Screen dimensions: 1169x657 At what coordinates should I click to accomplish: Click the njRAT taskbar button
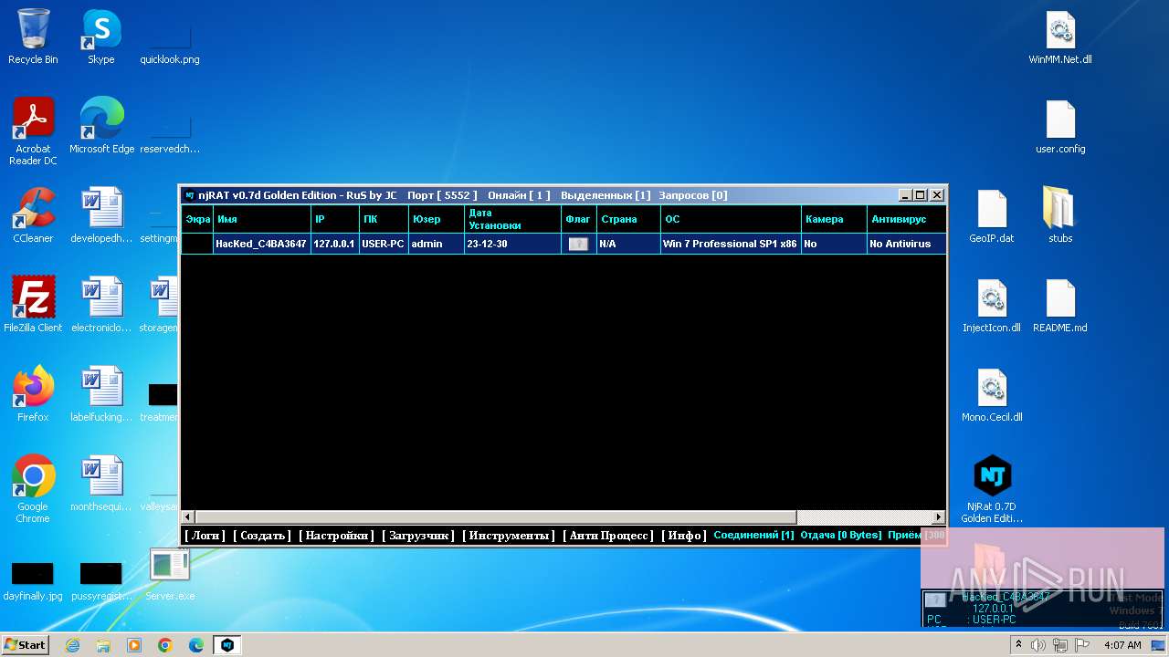[x=227, y=645]
